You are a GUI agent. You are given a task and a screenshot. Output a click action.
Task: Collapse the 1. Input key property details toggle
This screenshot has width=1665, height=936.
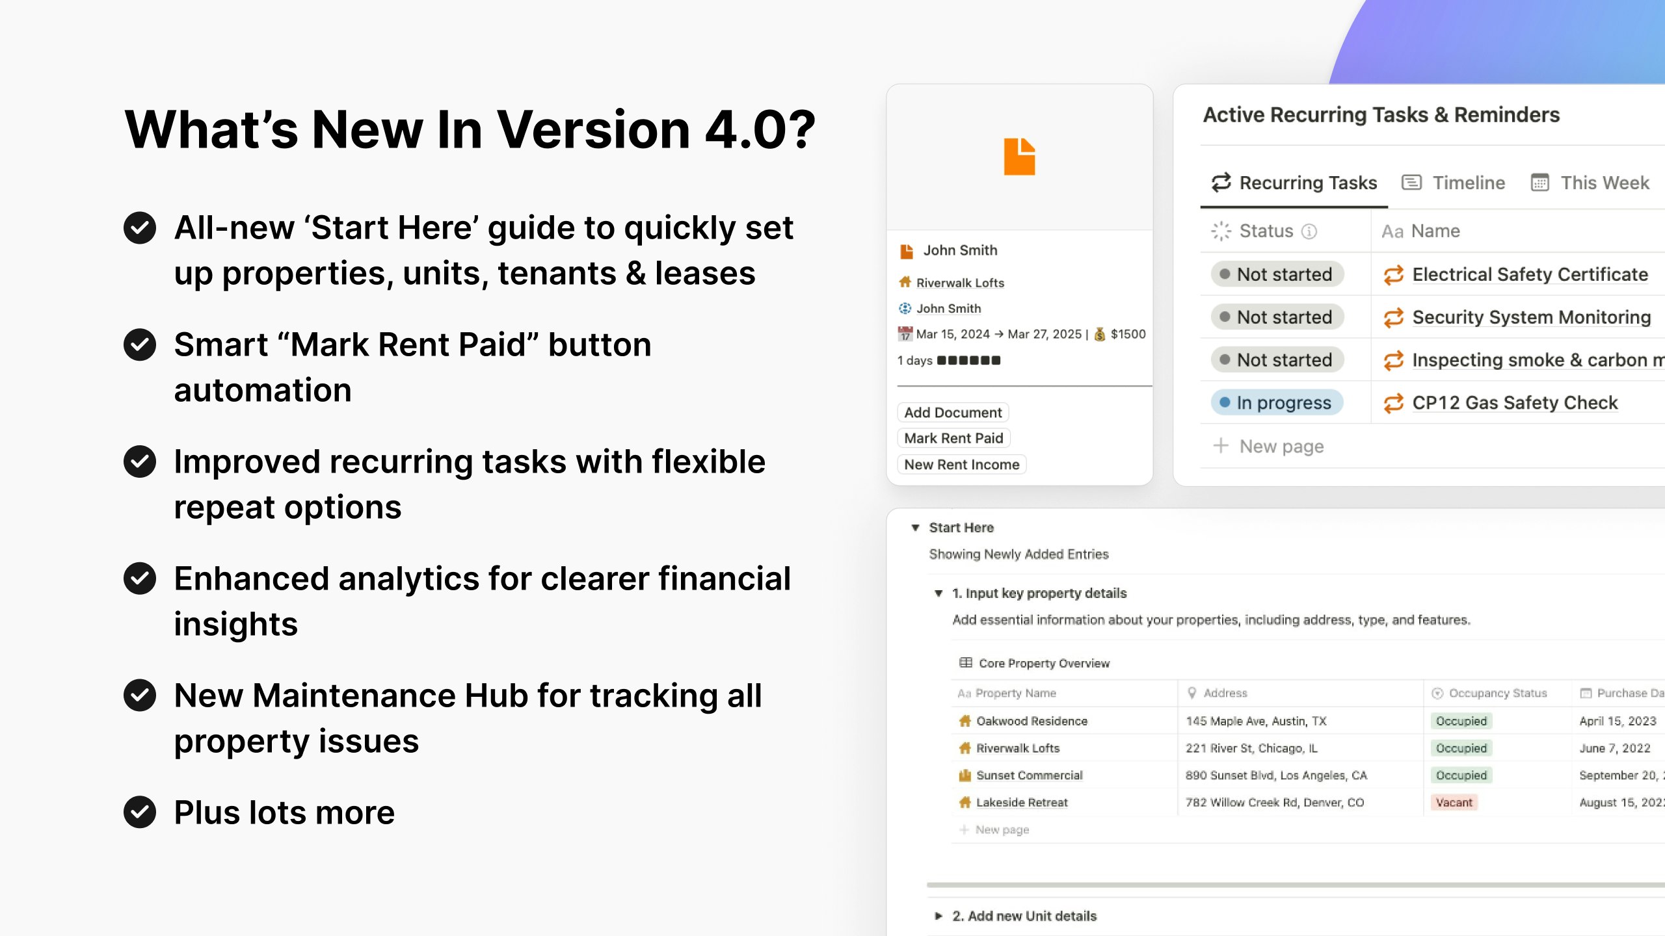(x=939, y=593)
